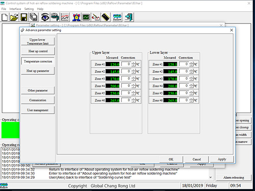Screen dimensions: 255x191
Task: Click Lower layer Zone #1 measured value 120.1
Action: 170,64
